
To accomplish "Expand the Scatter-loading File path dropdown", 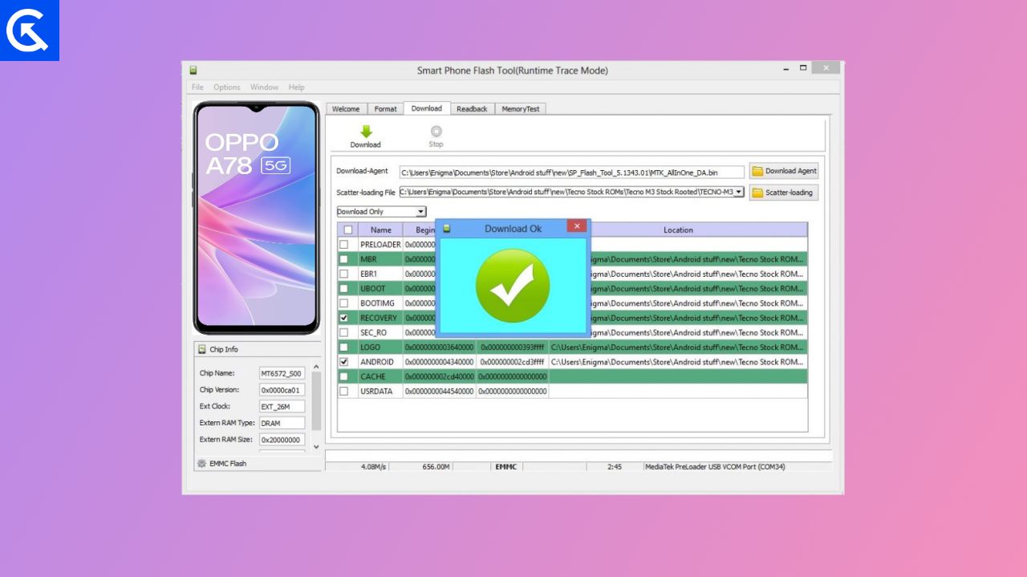I will pyautogui.click(x=738, y=192).
